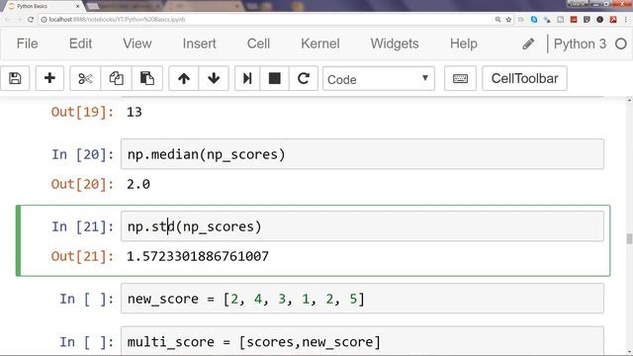The height and width of the screenshot is (356, 633).
Task: Open Chrome's three-dot menu
Action: [626, 20]
